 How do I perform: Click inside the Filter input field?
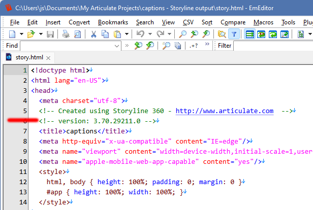point(274,46)
